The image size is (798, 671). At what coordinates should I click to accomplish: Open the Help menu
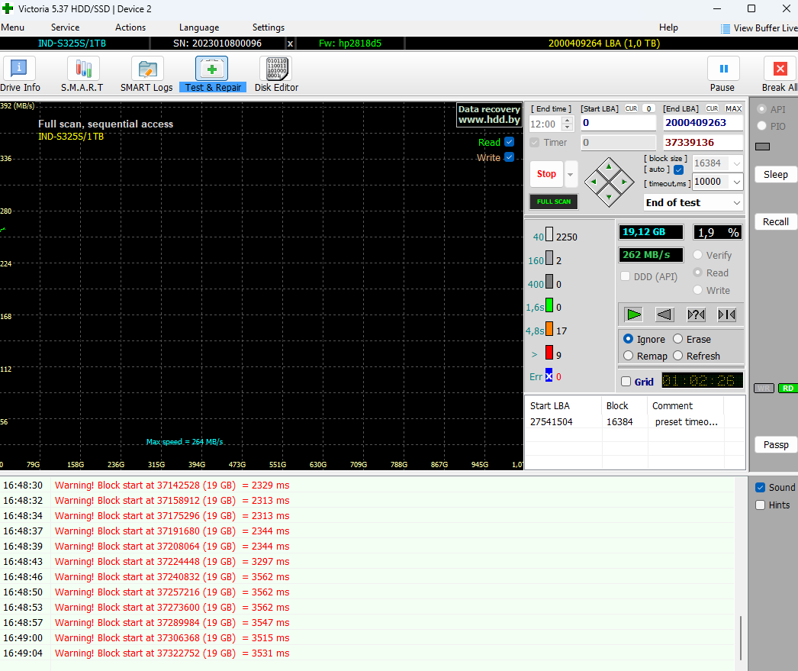click(x=668, y=27)
